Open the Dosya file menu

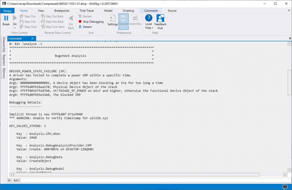[x=7, y=11]
